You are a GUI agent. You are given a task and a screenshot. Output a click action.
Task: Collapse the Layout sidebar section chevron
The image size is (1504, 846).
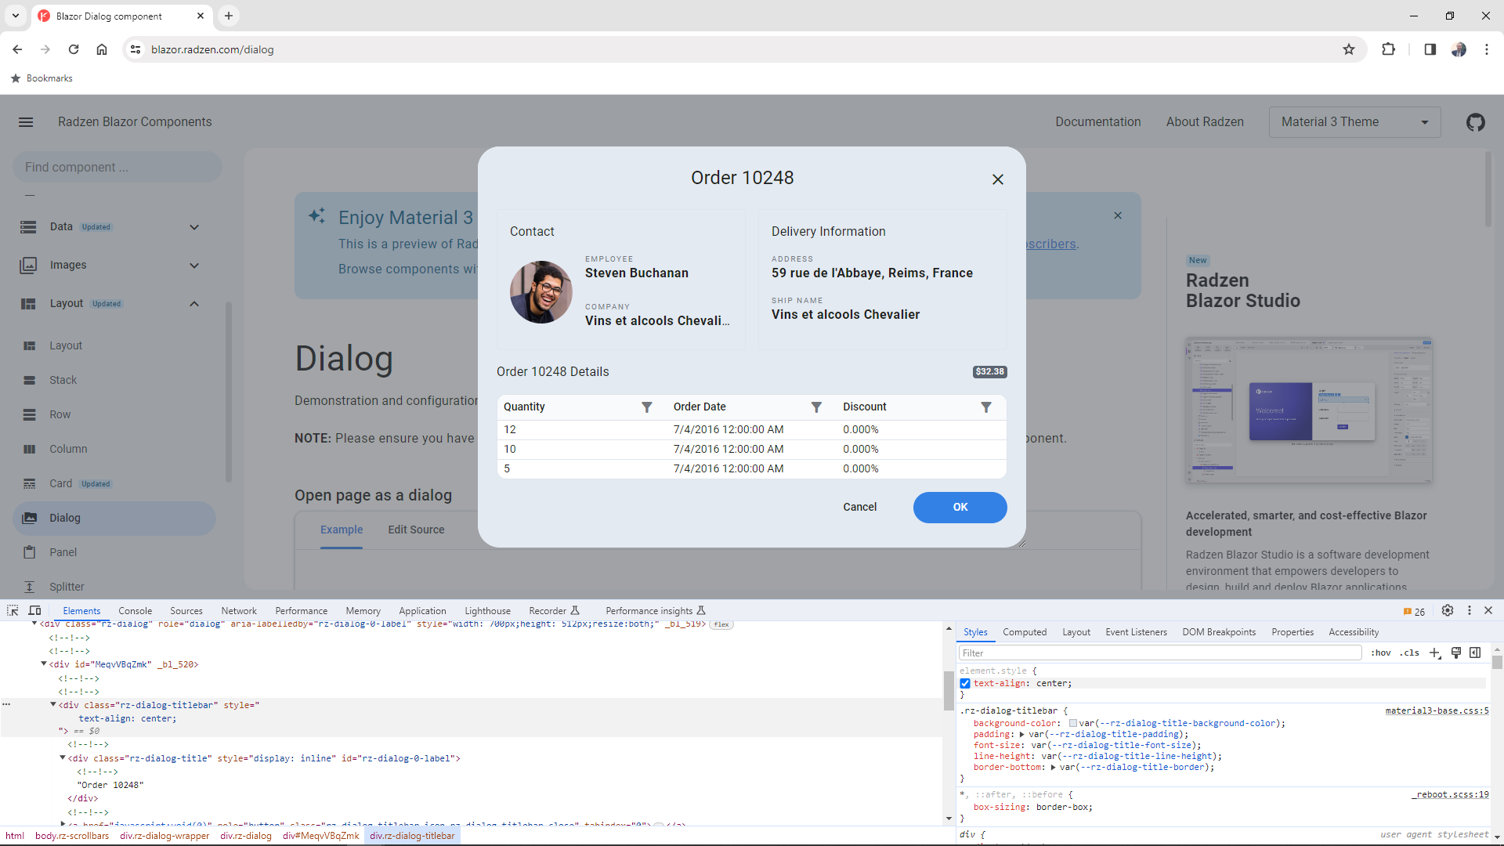pyautogui.click(x=194, y=304)
